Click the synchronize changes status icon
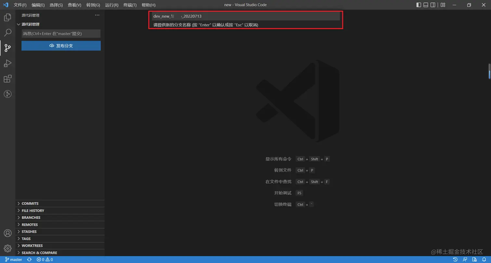Screen dimensions: 491x263 29,259
